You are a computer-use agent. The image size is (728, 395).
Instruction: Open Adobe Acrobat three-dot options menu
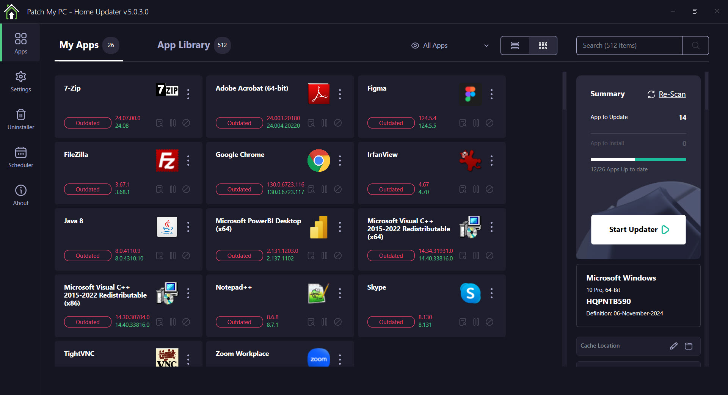(340, 94)
